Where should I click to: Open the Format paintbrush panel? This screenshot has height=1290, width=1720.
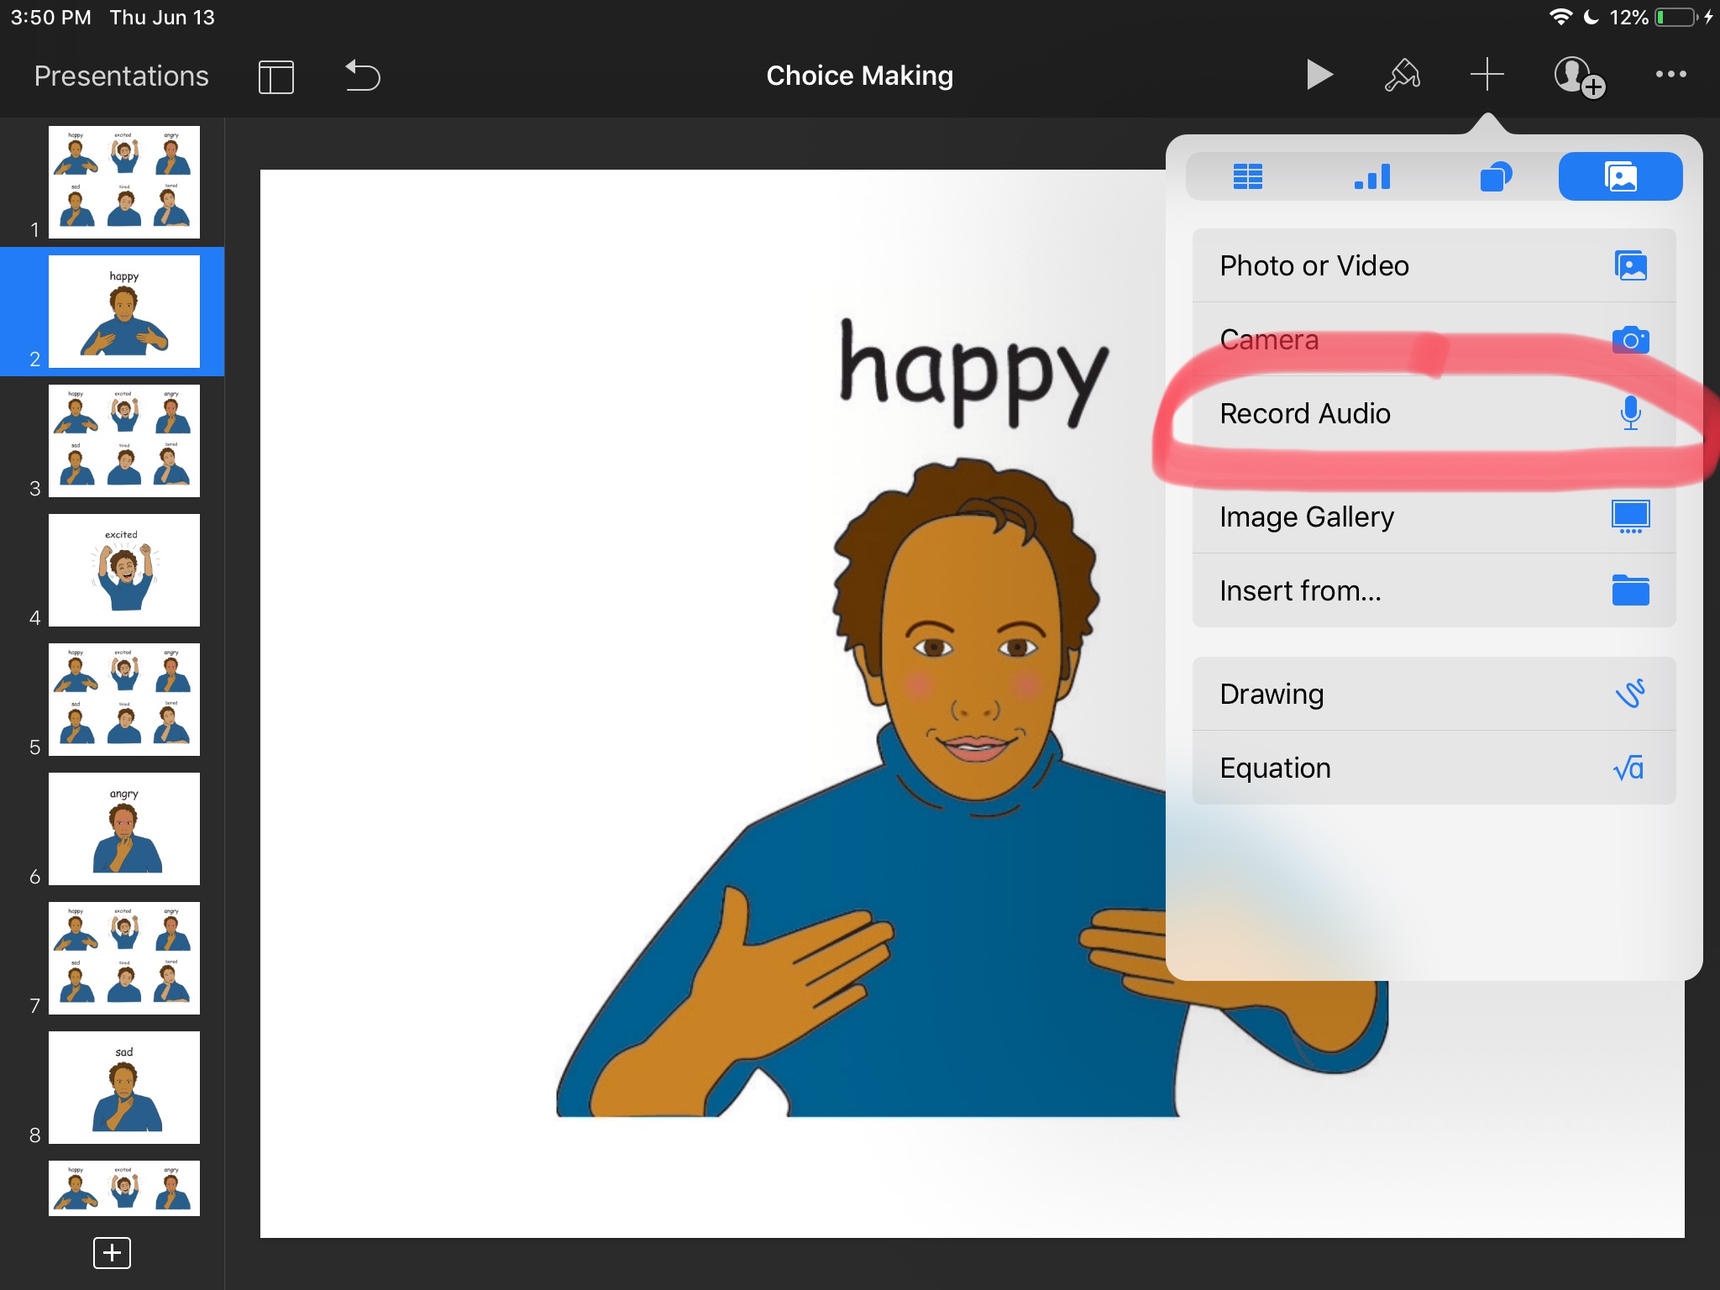point(1402,75)
